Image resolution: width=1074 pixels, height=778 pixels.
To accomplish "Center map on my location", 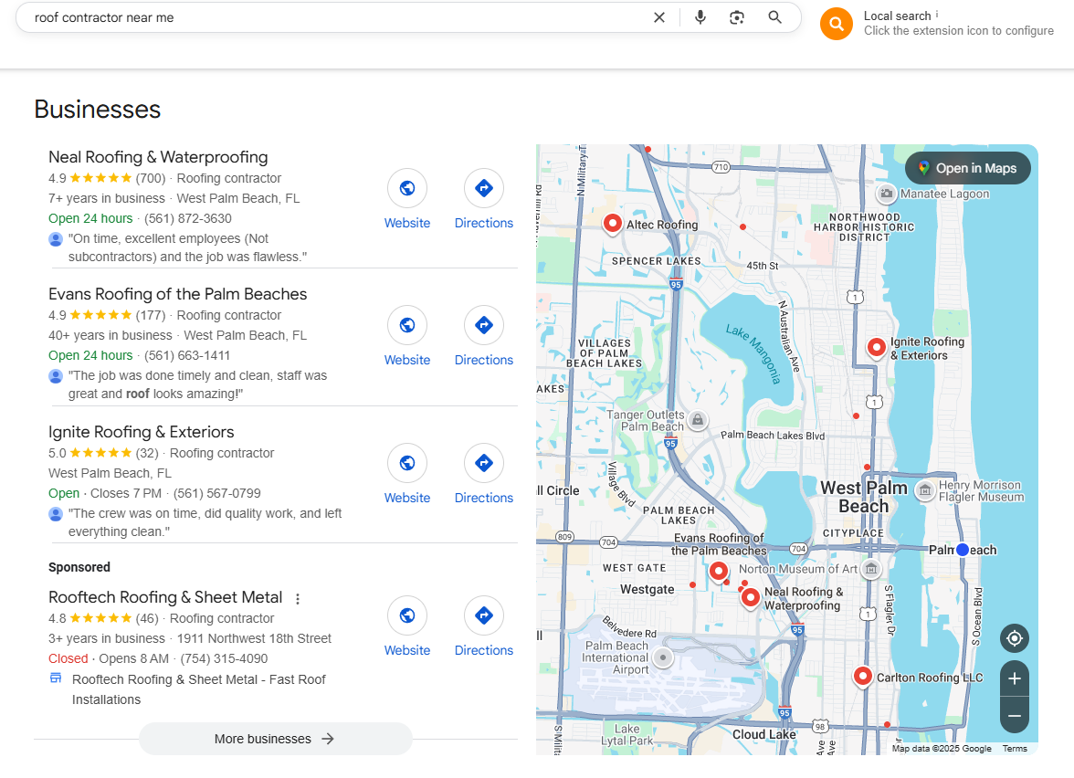I will click(x=1014, y=638).
